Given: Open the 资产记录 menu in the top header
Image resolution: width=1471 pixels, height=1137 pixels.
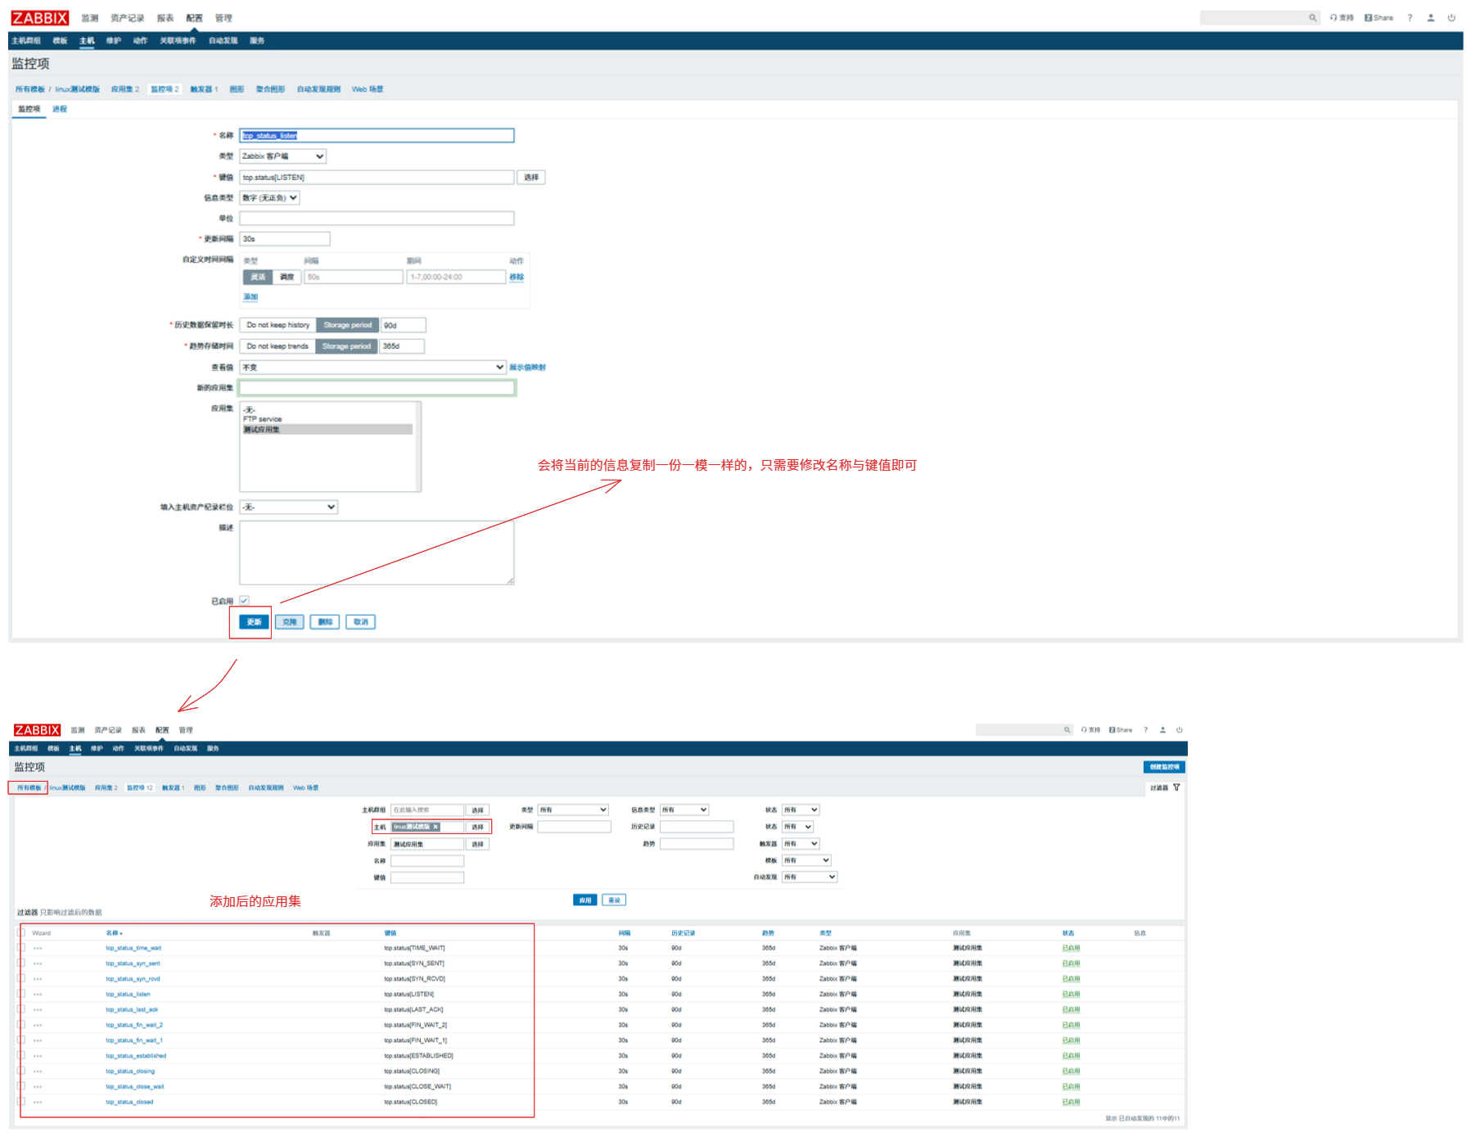Looking at the screenshot, I should [x=127, y=18].
